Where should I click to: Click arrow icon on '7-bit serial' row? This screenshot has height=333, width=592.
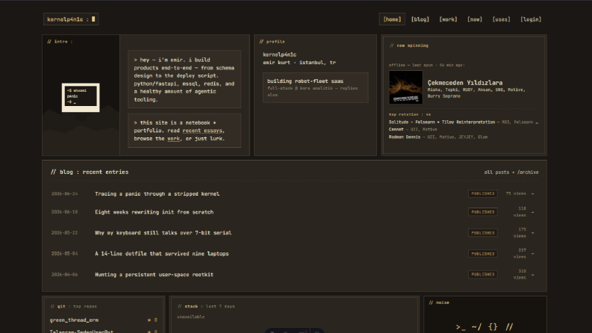pyautogui.click(x=533, y=233)
